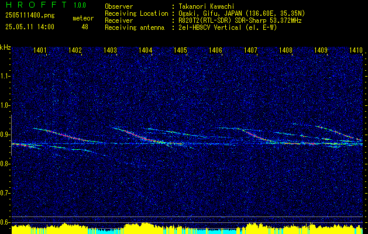Click the 0.6 kHz frequency tick label
Image resolution: width=368 pixels, height=234 pixels.
[4, 222]
